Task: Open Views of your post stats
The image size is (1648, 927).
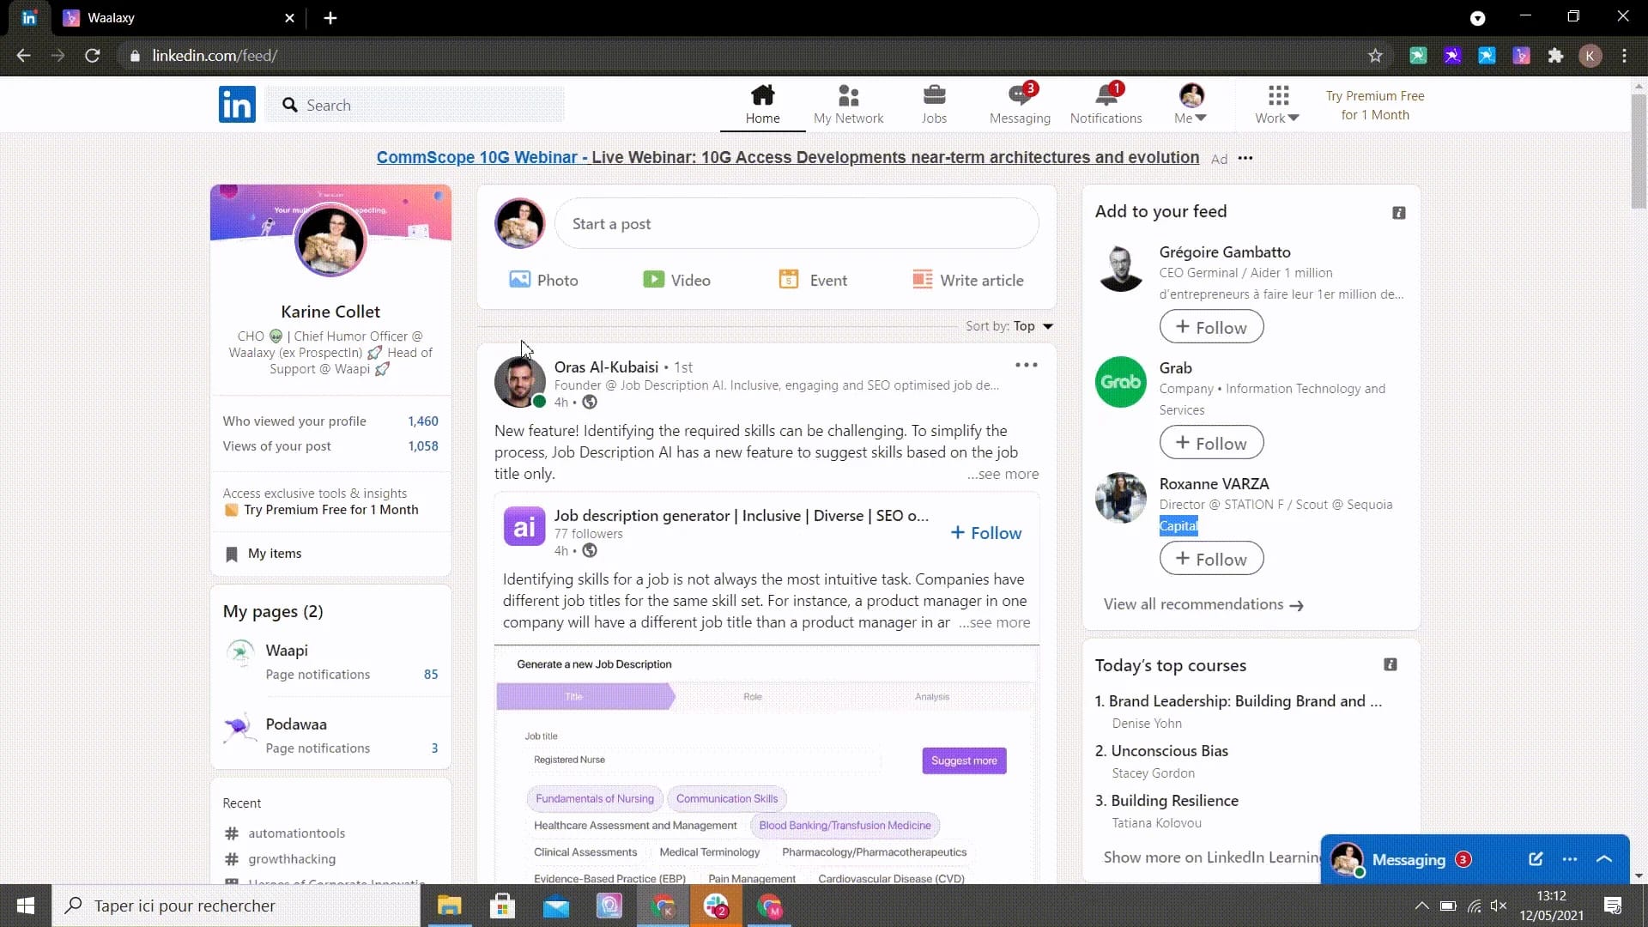Action: point(330,446)
